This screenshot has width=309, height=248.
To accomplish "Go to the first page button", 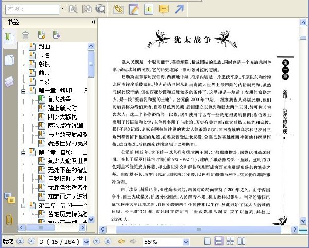I will [20, 241].
